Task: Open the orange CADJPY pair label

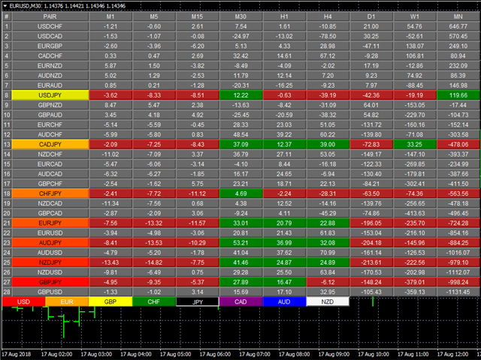Action: [x=50, y=144]
